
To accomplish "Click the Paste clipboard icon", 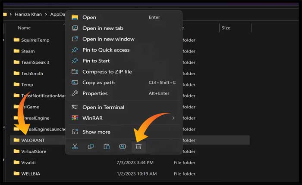I will click(107, 147).
